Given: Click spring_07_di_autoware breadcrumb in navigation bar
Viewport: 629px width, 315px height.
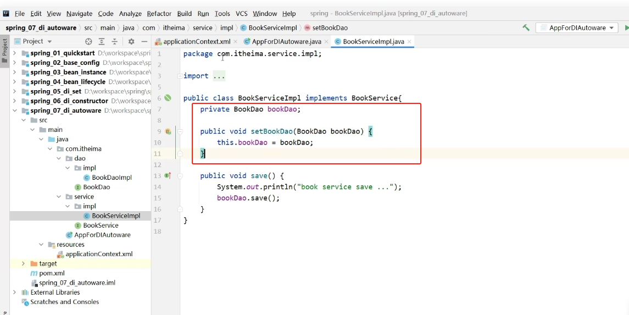Looking at the screenshot, I should 41,27.
